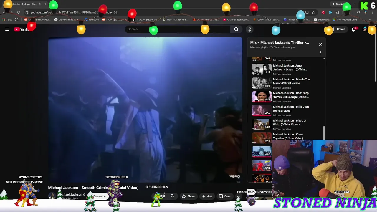Click the Create button

point(339,29)
